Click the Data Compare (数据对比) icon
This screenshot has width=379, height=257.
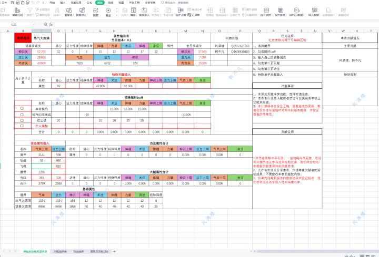tap(82, 10)
